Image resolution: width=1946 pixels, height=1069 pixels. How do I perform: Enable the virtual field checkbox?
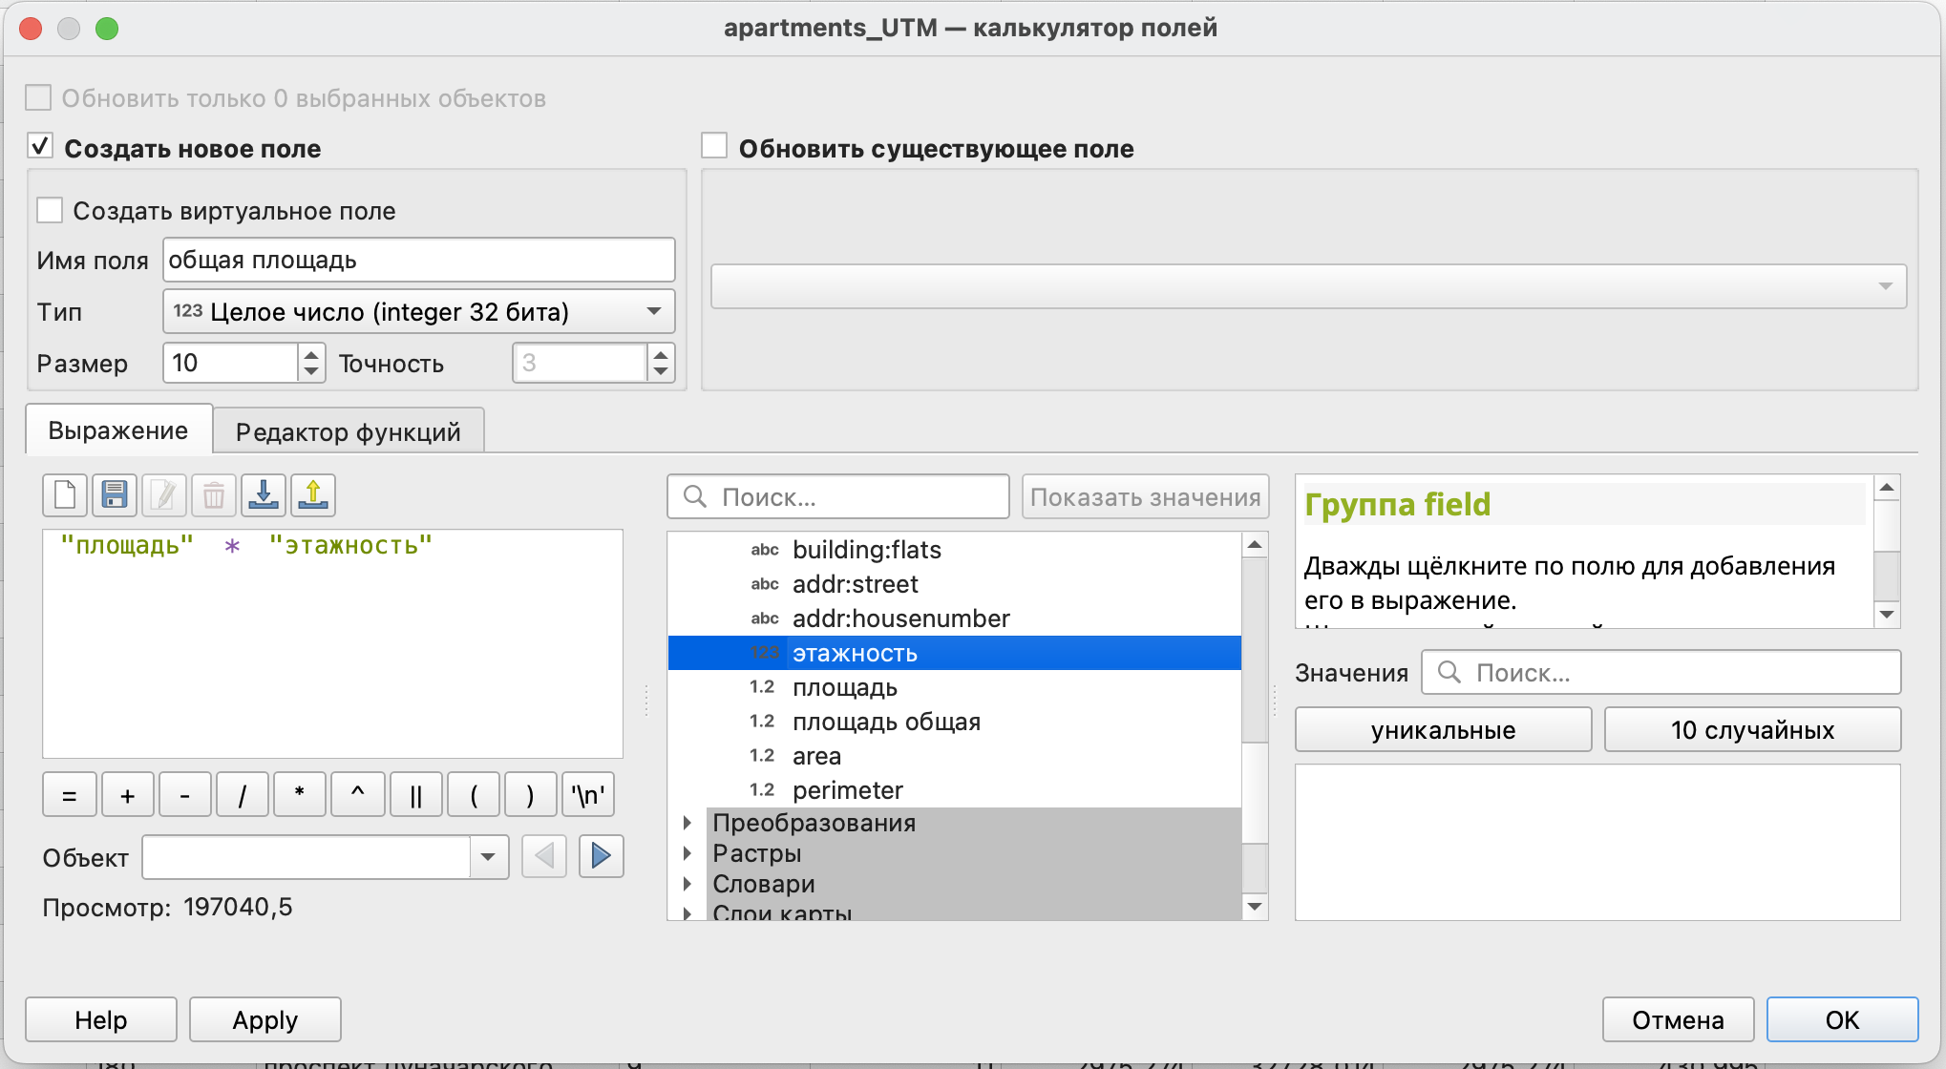tap(50, 211)
